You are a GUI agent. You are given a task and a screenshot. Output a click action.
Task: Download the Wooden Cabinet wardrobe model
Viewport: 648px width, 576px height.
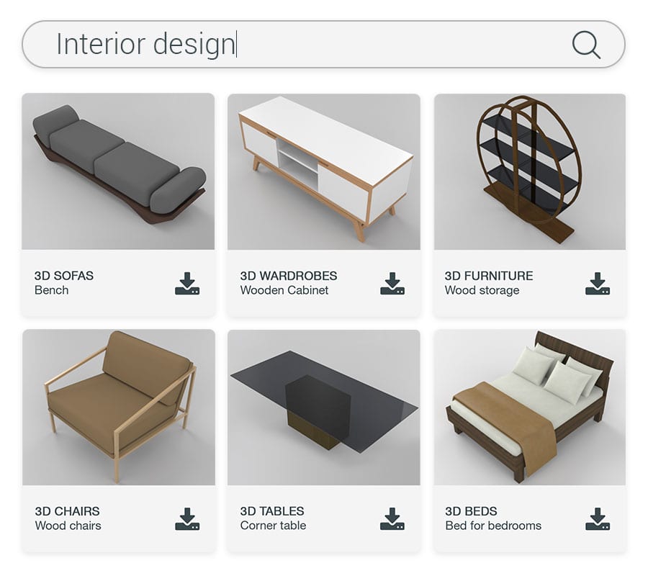(392, 283)
